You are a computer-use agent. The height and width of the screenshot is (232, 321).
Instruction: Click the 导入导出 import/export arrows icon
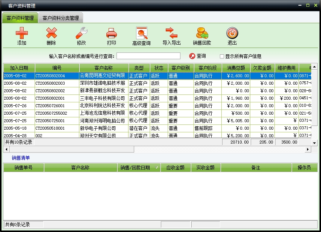(171, 34)
